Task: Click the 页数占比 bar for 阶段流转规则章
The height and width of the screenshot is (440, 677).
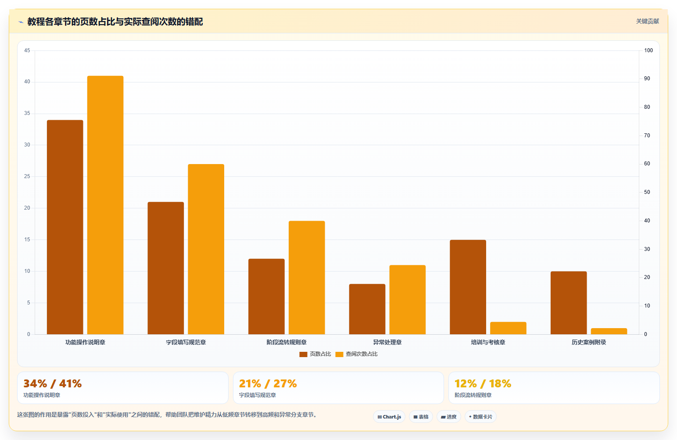Action: 266,297
